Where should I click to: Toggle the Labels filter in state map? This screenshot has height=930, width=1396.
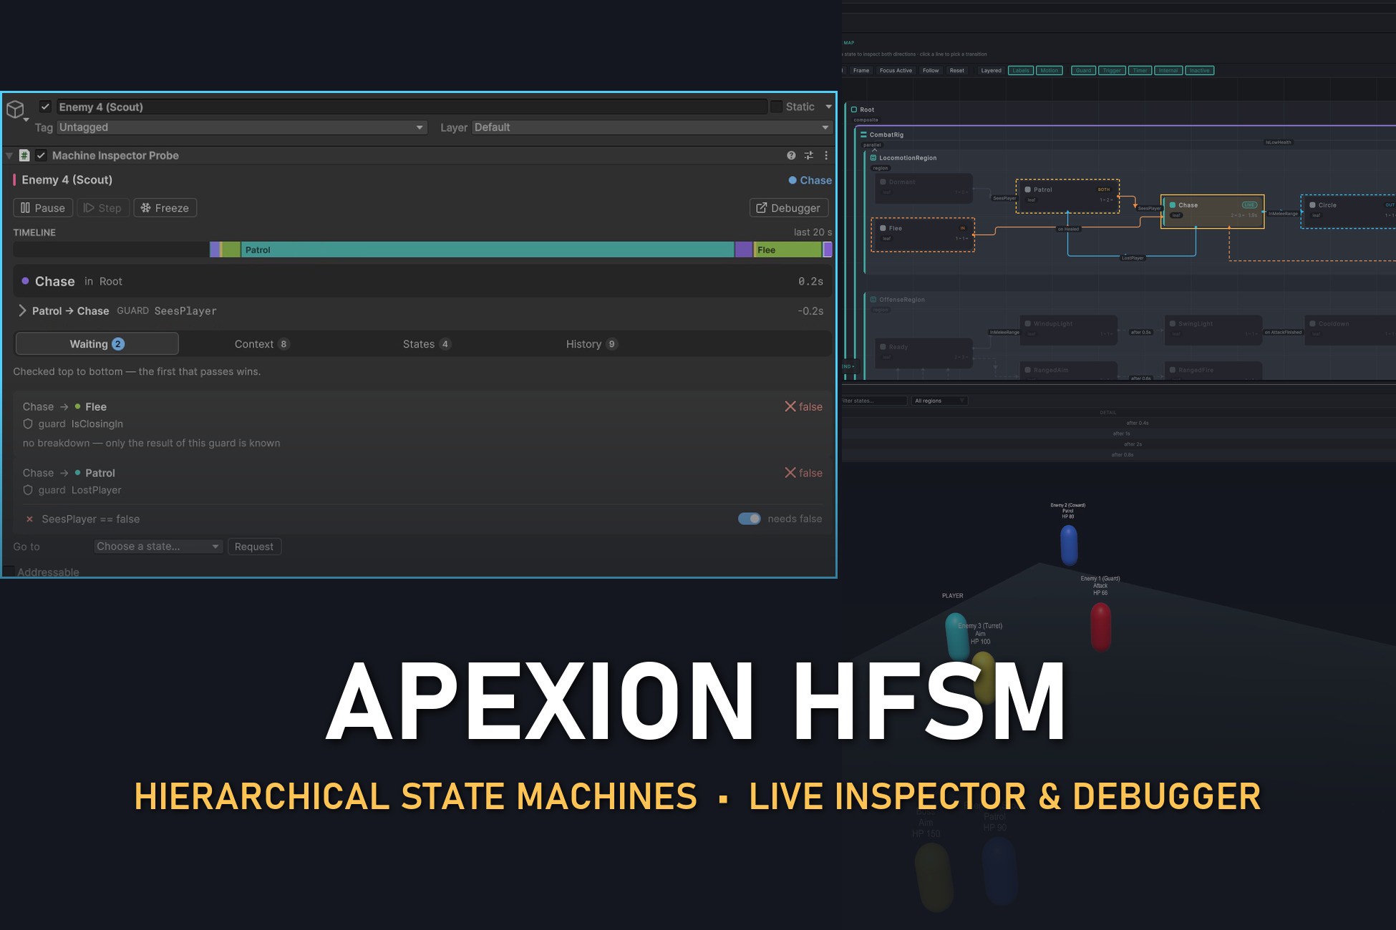tap(1021, 70)
